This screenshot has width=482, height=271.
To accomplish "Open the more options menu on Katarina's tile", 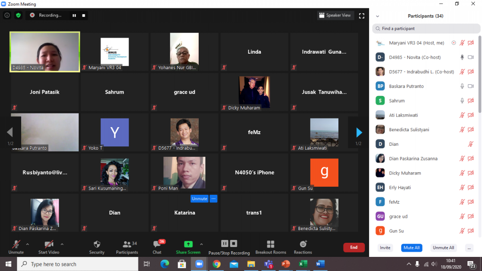I will [x=214, y=199].
